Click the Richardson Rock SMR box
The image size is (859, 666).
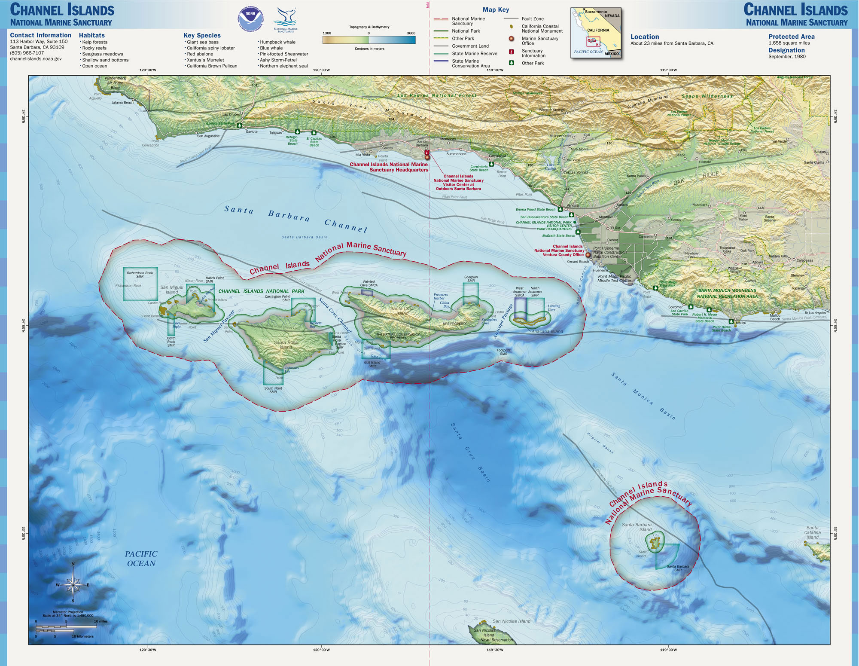tap(140, 284)
